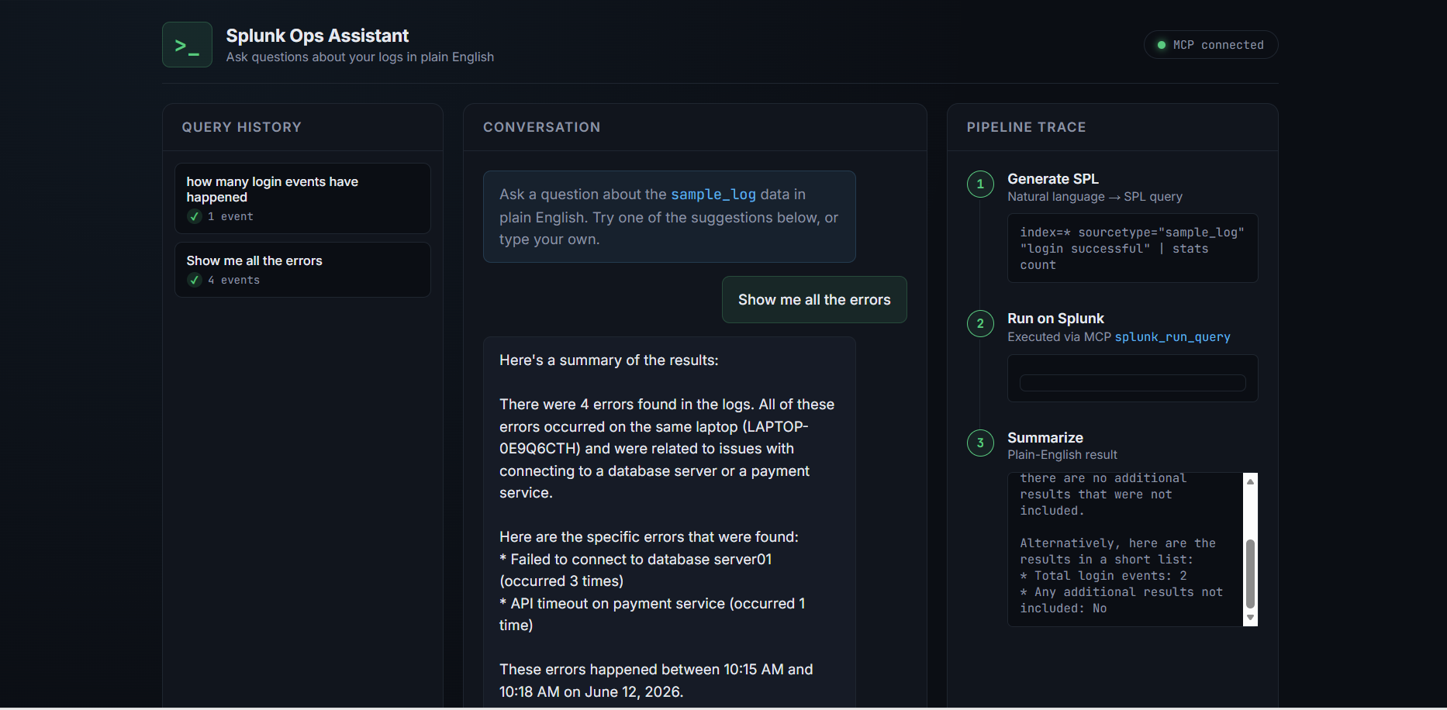Click the green checkmark beside '1 event'
The width and height of the screenshot is (1447, 710).
195,217
